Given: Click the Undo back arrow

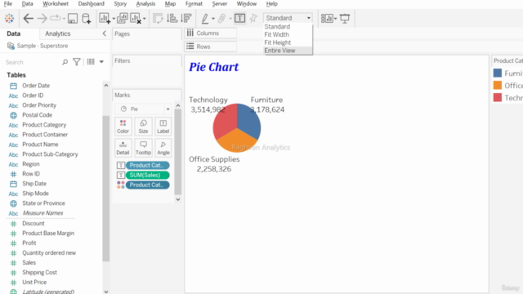Looking at the screenshot, I should pos(29,18).
